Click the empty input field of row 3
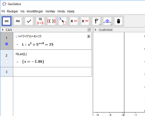The width and height of the screenshot is (145, 116). [53, 72]
